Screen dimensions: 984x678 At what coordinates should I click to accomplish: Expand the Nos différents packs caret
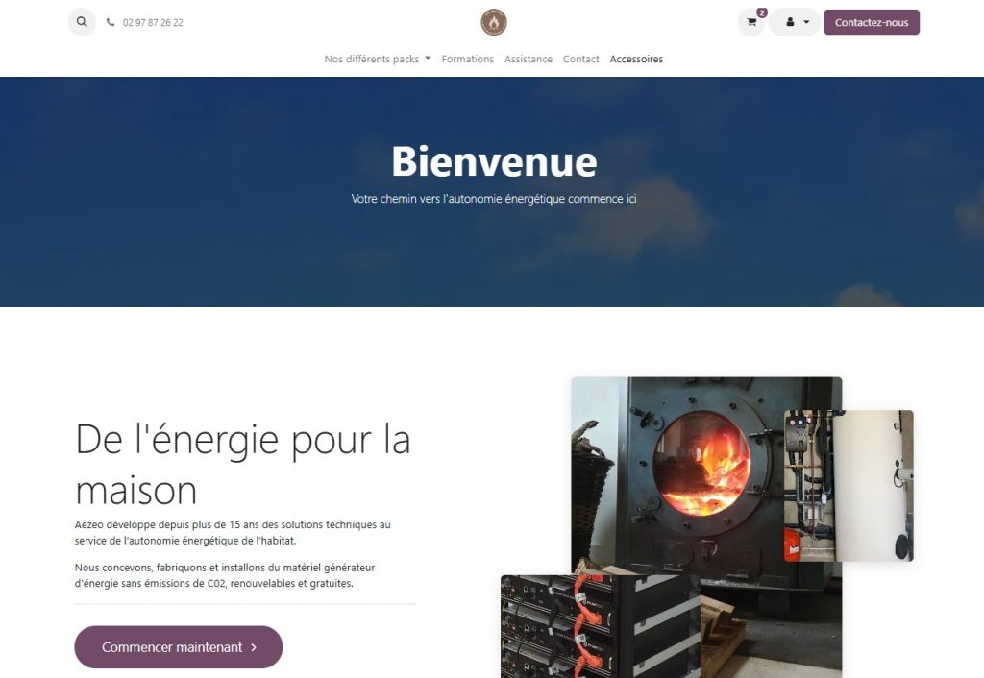tap(428, 58)
